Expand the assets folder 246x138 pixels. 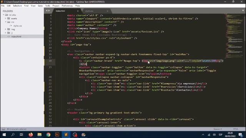coord(6,18)
